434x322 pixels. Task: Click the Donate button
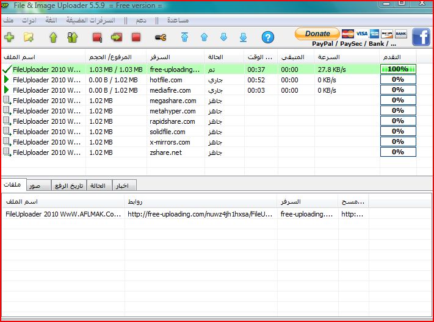(317, 34)
